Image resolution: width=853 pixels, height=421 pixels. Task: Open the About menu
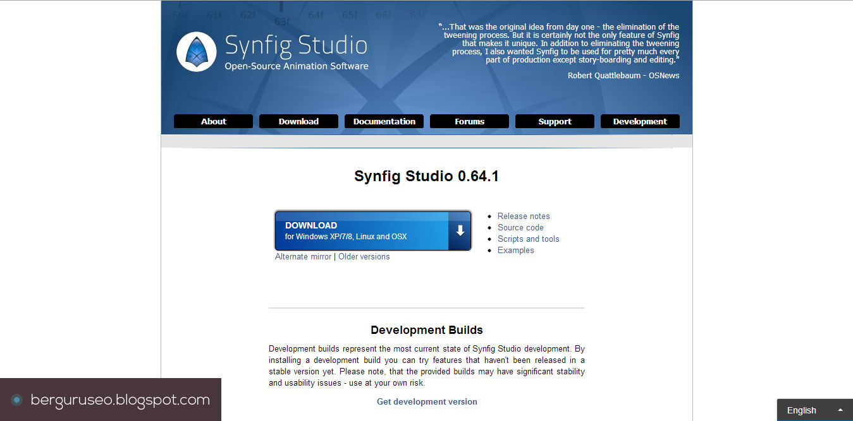[213, 121]
